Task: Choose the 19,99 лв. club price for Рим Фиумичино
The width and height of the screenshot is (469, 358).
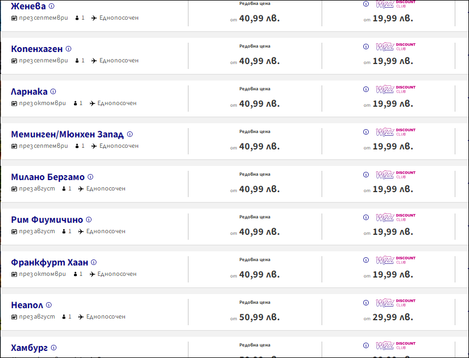Action: (x=392, y=232)
